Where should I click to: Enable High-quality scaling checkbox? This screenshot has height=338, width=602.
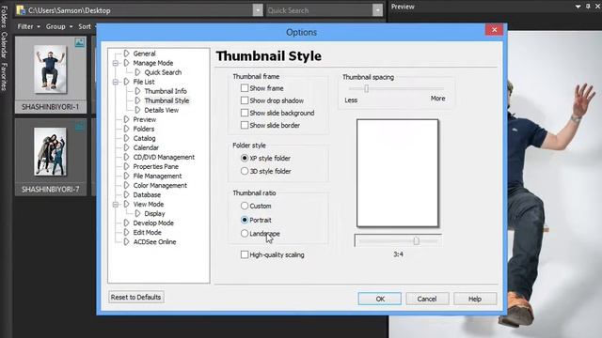(245, 254)
